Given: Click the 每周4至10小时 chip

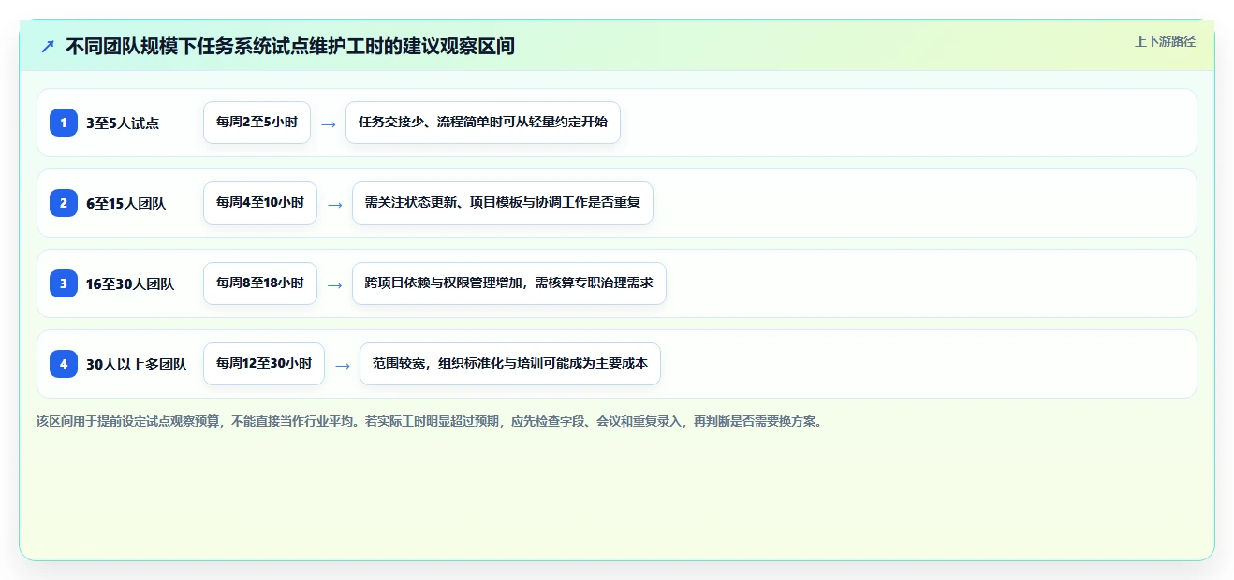Looking at the screenshot, I should [260, 203].
